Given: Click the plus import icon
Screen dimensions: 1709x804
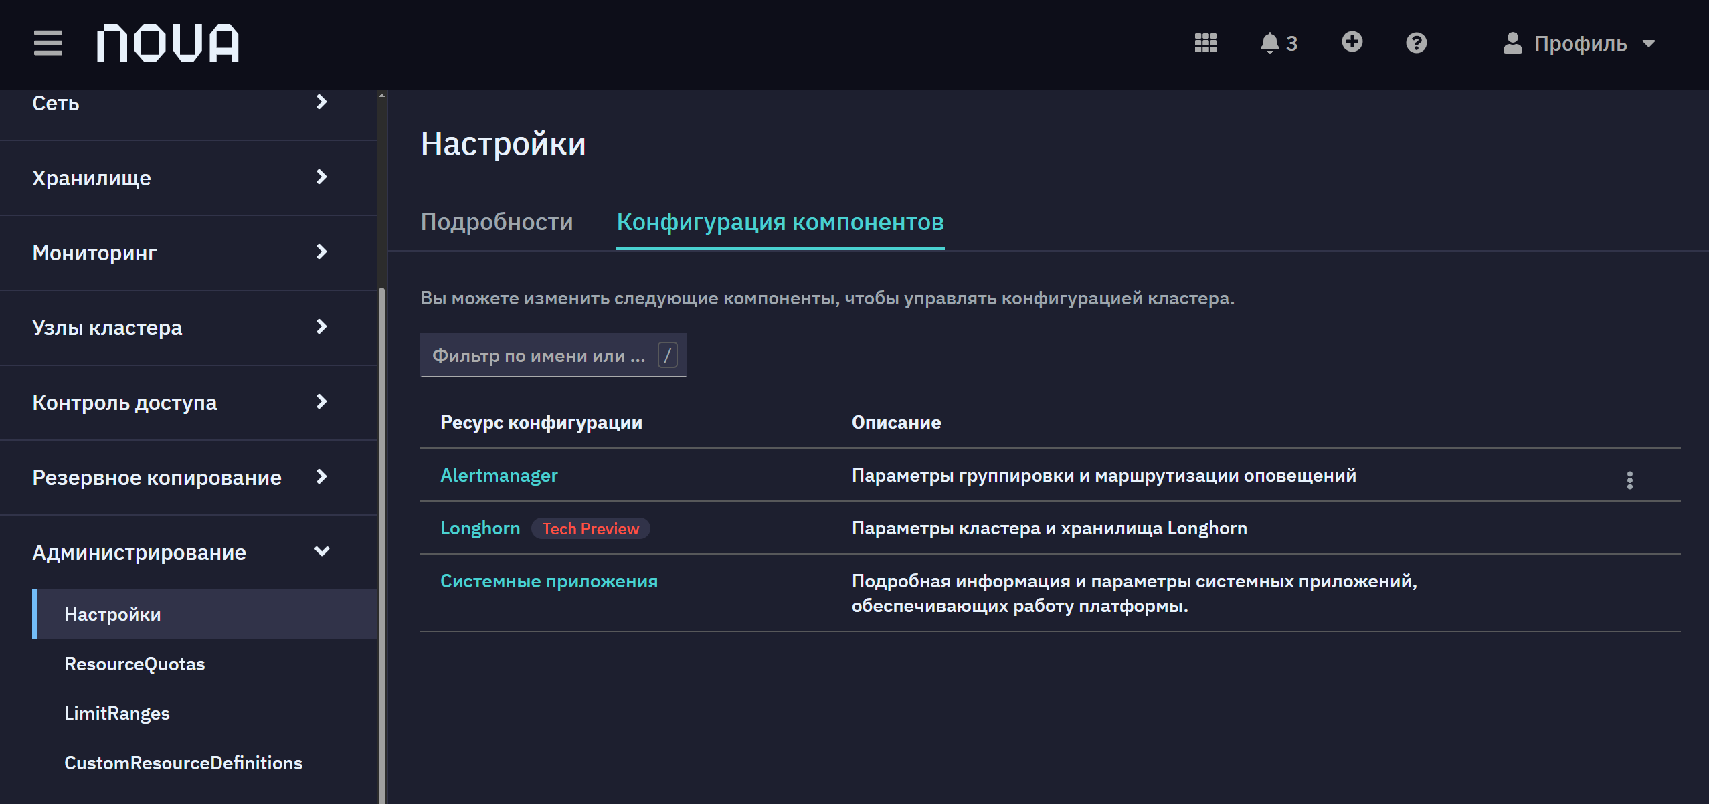Looking at the screenshot, I should click(1352, 42).
